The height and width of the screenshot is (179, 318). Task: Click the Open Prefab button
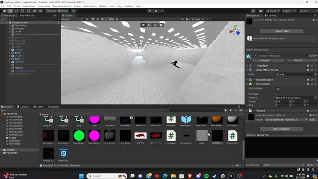click(x=282, y=31)
